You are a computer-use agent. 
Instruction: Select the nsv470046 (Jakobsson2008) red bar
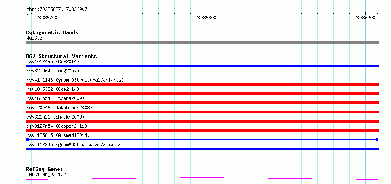tap(202, 112)
